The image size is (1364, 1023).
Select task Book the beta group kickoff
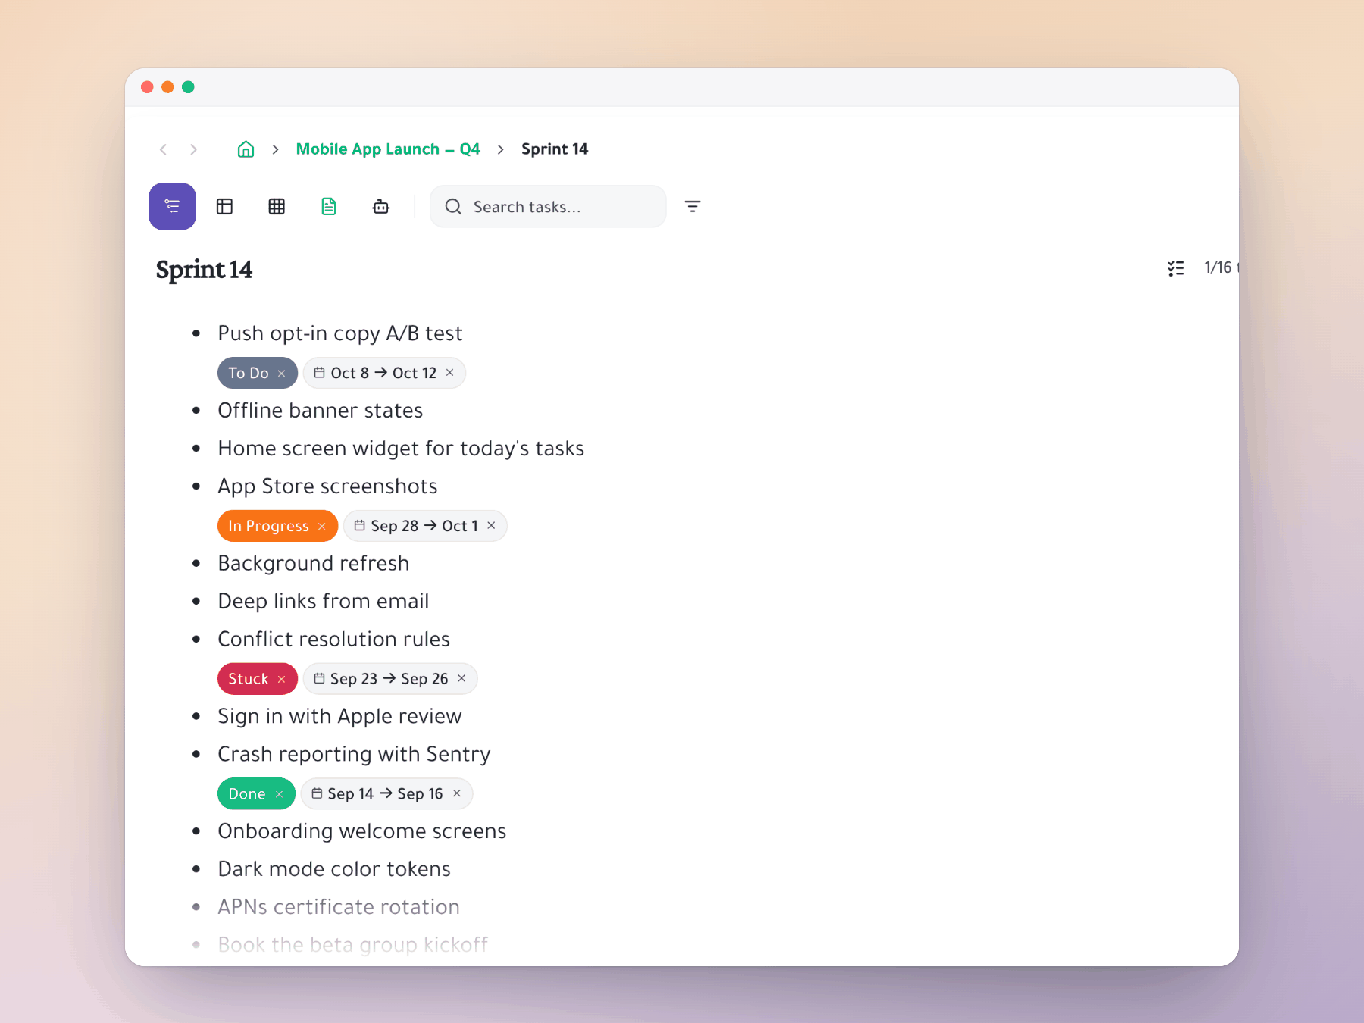point(353,945)
